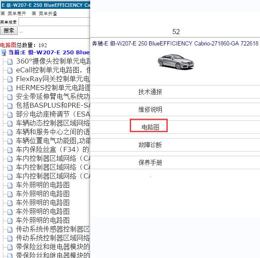Open 保养手册 menu item

(150, 162)
